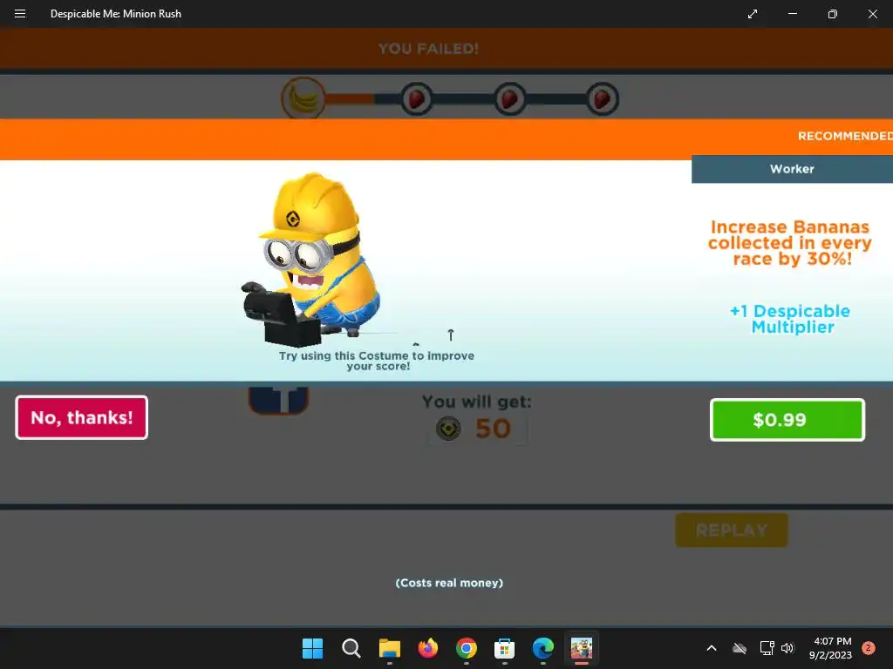This screenshot has width=893, height=669.
Task: Click the Minion Rush taskbar icon
Action: 582,648
